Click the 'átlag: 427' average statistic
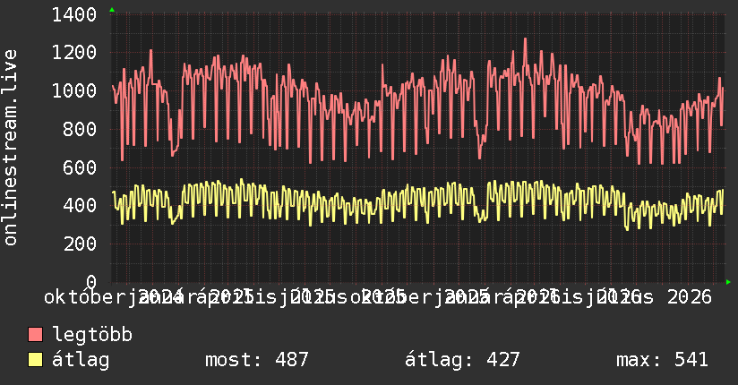Screen dimensions: 738x385 pos(462,360)
